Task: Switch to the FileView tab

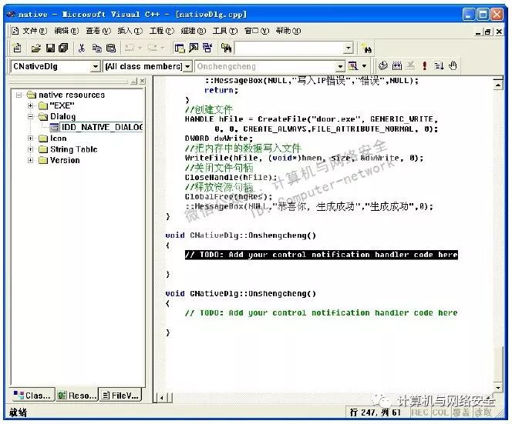Action: click(120, 396)
